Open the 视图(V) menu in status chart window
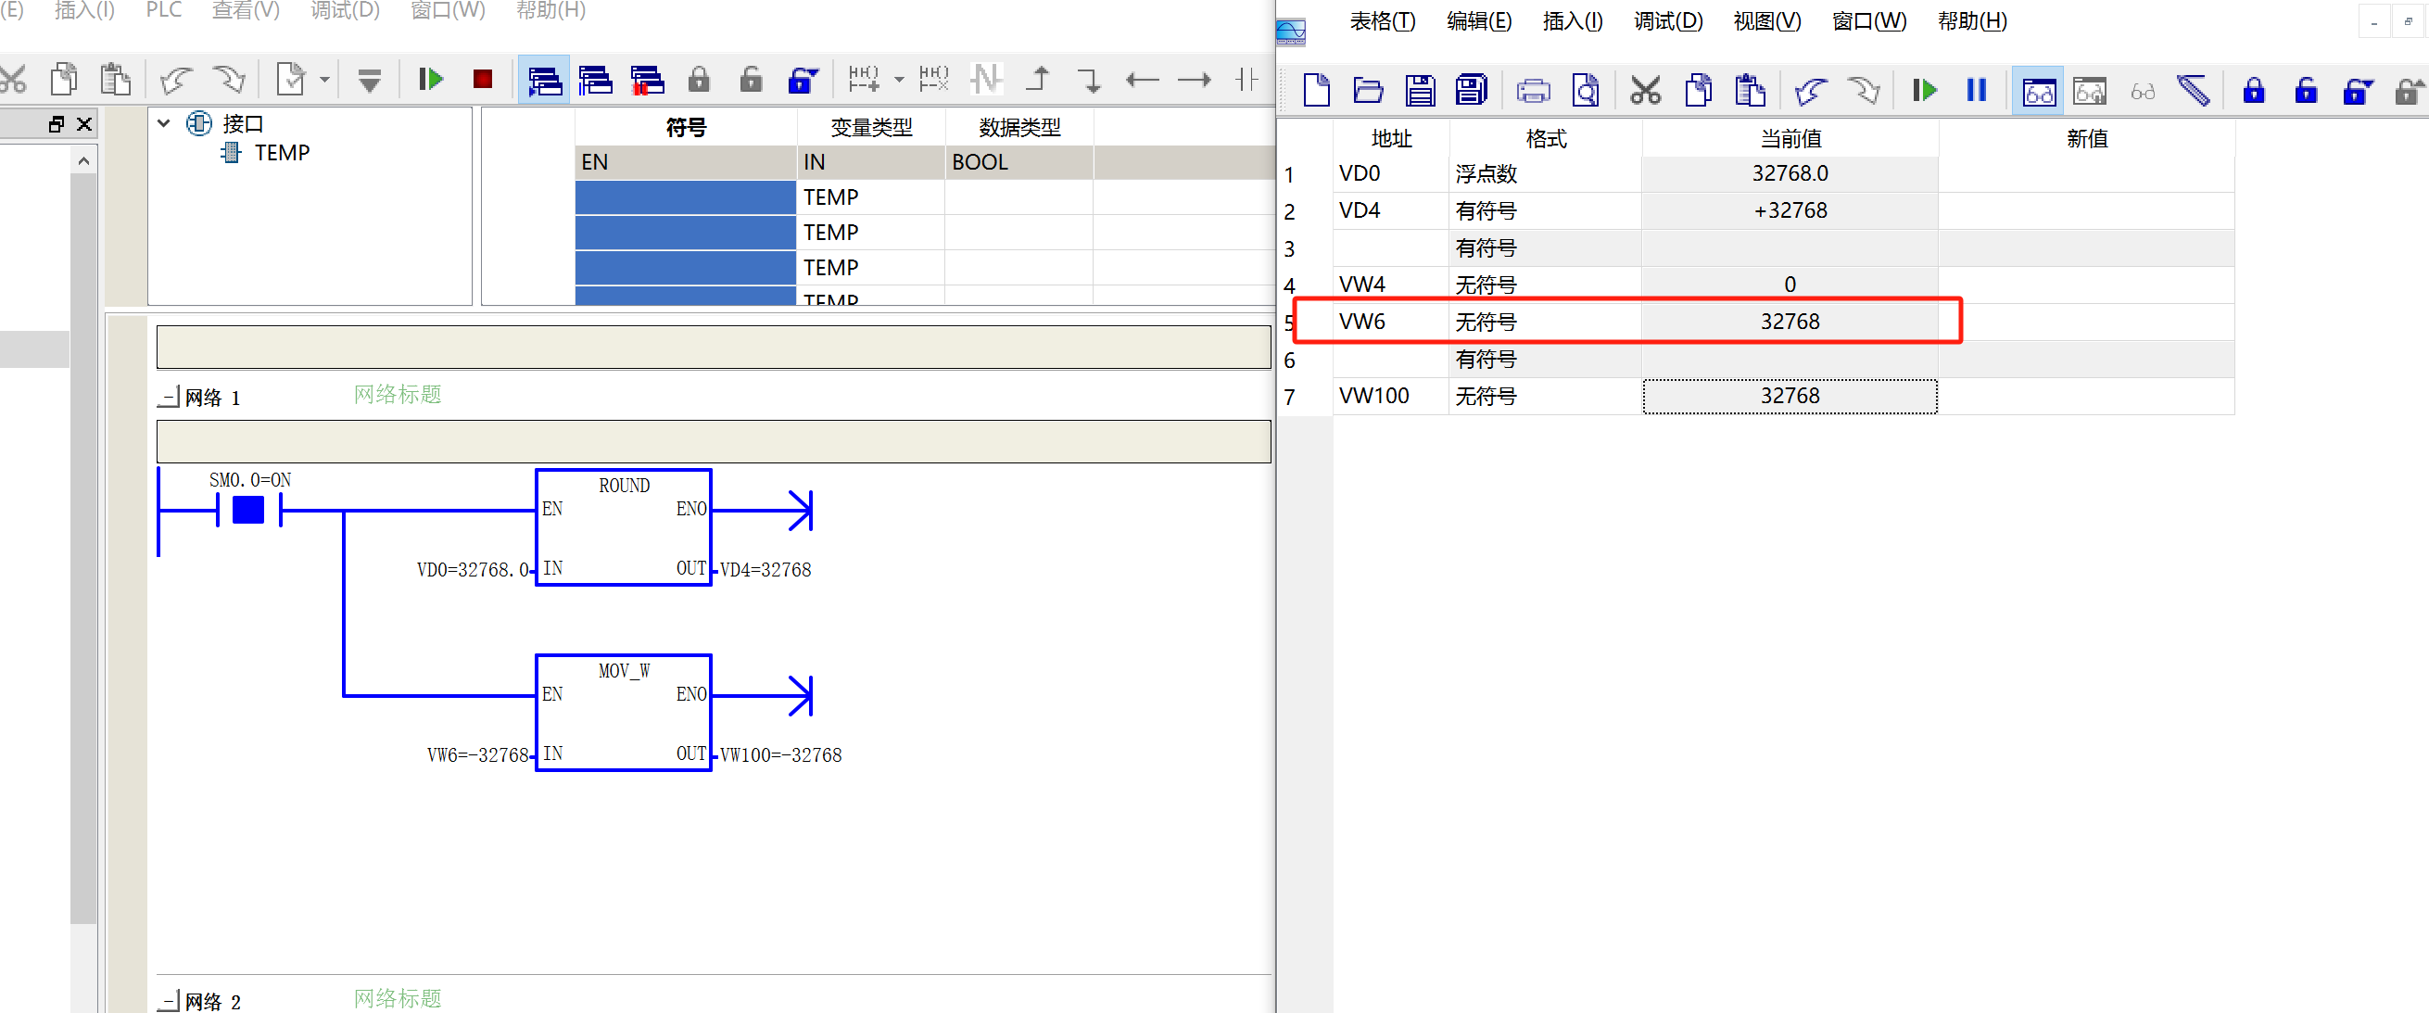Viewport: 2429px width, 1013px height. tap(1767, 20)
